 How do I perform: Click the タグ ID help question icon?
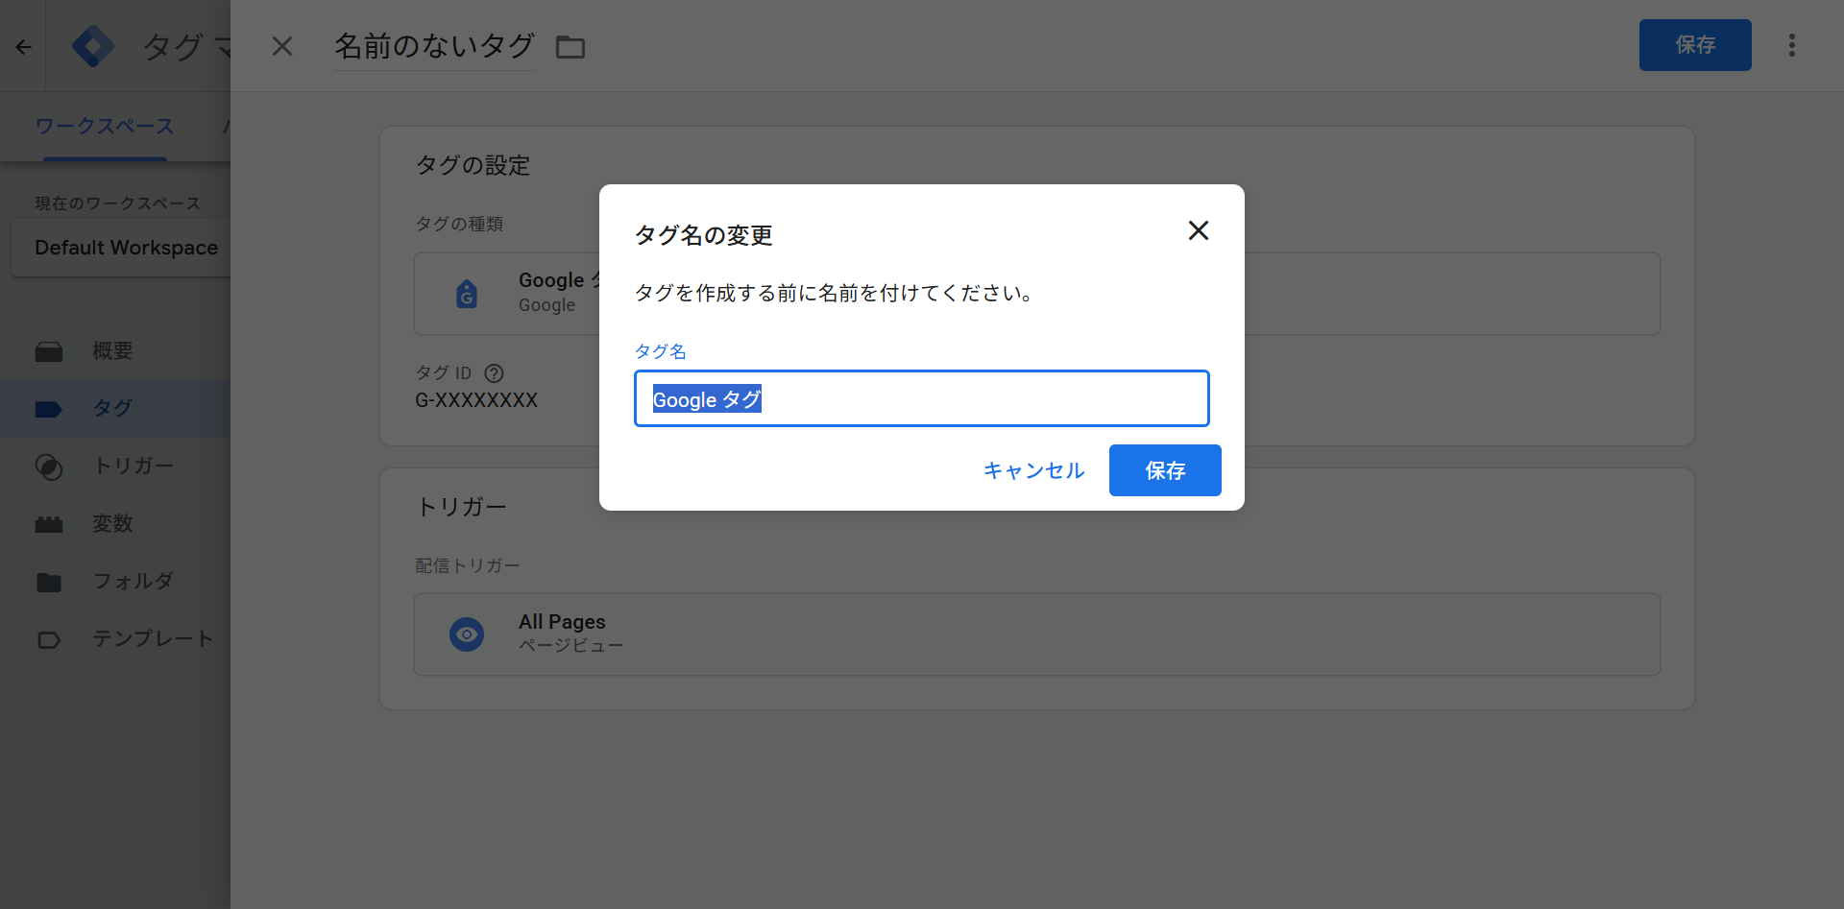point(494,373)
